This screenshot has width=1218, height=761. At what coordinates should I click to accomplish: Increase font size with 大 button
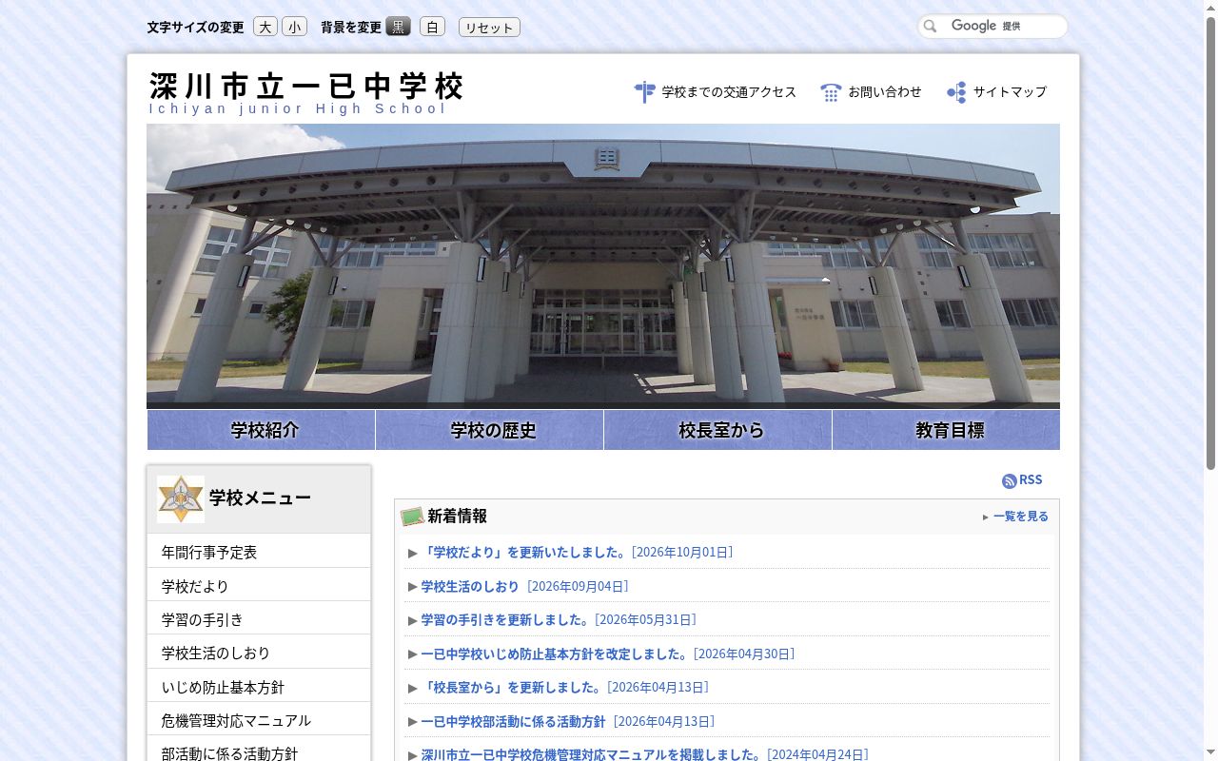tap(265, 27)
